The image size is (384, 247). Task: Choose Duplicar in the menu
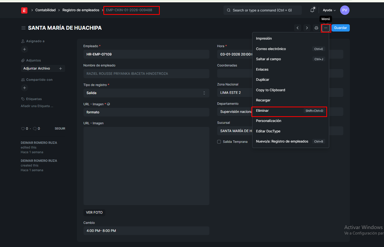coord(263,80)
